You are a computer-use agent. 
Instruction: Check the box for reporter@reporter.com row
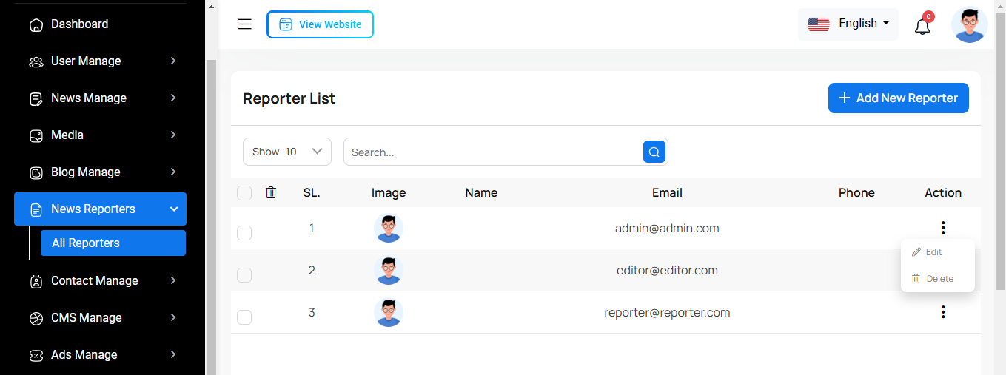point(244,317)
